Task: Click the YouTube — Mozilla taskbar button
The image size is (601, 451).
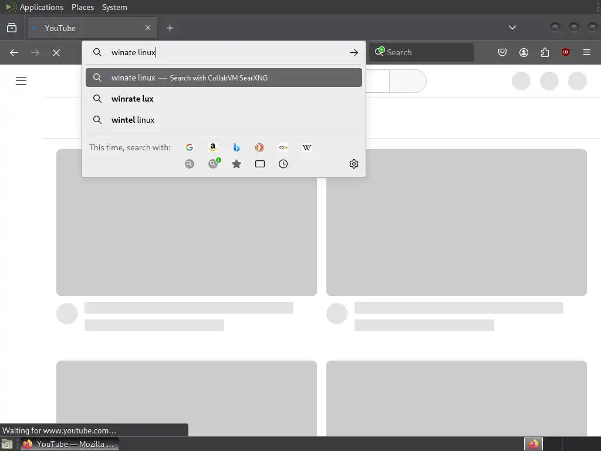Action: [x=69, y=444]
